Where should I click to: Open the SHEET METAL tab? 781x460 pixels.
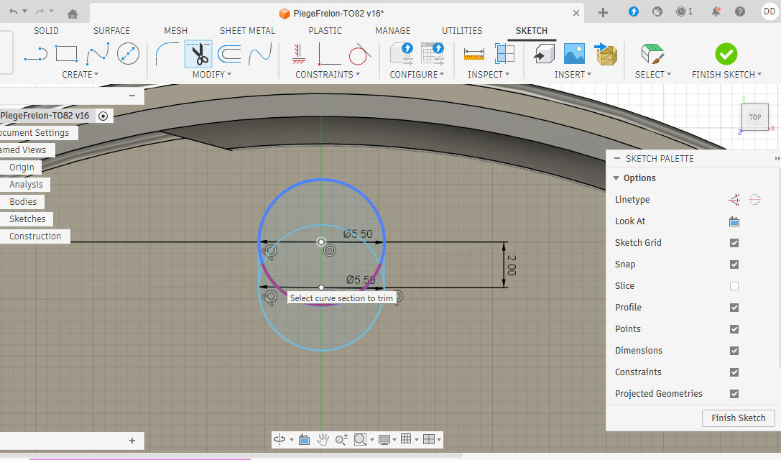coord(247,31)
